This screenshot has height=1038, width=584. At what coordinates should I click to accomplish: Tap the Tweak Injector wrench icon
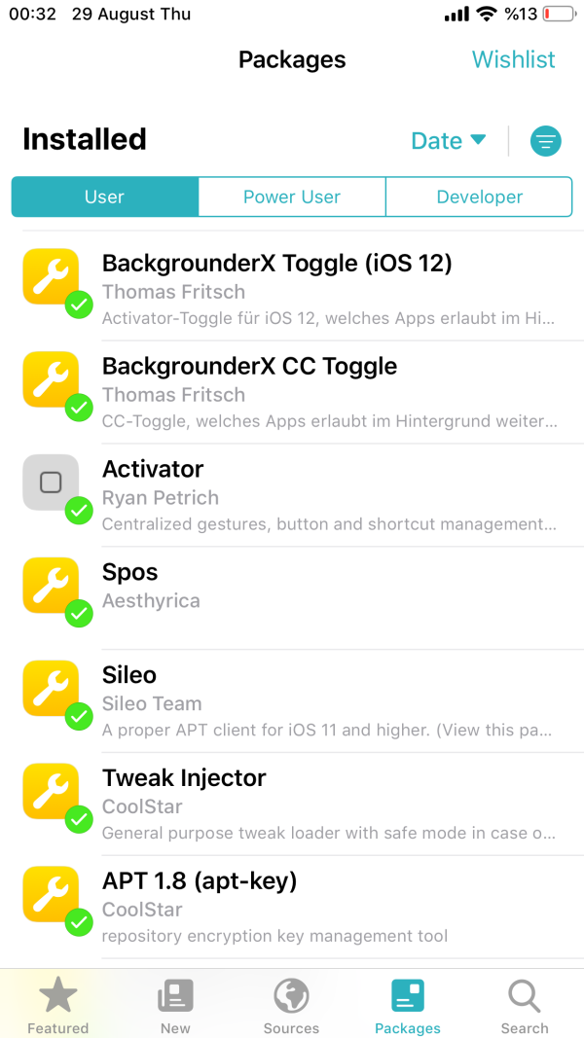coord(51,792)
